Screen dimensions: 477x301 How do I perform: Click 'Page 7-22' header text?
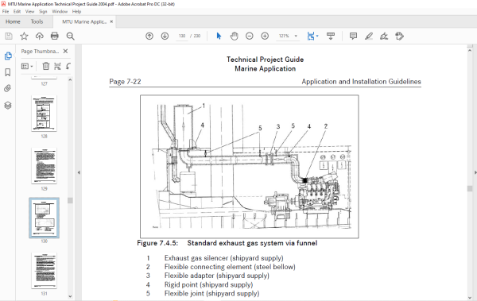[x=125, y=82]
